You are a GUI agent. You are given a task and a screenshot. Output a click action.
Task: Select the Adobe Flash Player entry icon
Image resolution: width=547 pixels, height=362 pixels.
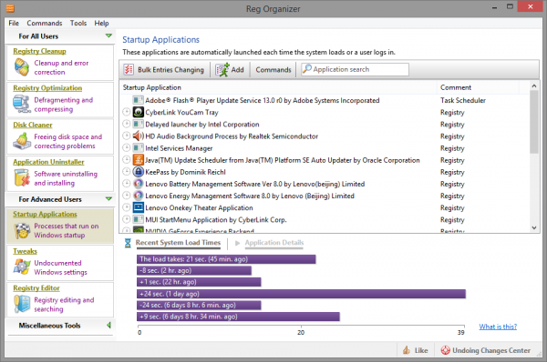click(139, 100)
